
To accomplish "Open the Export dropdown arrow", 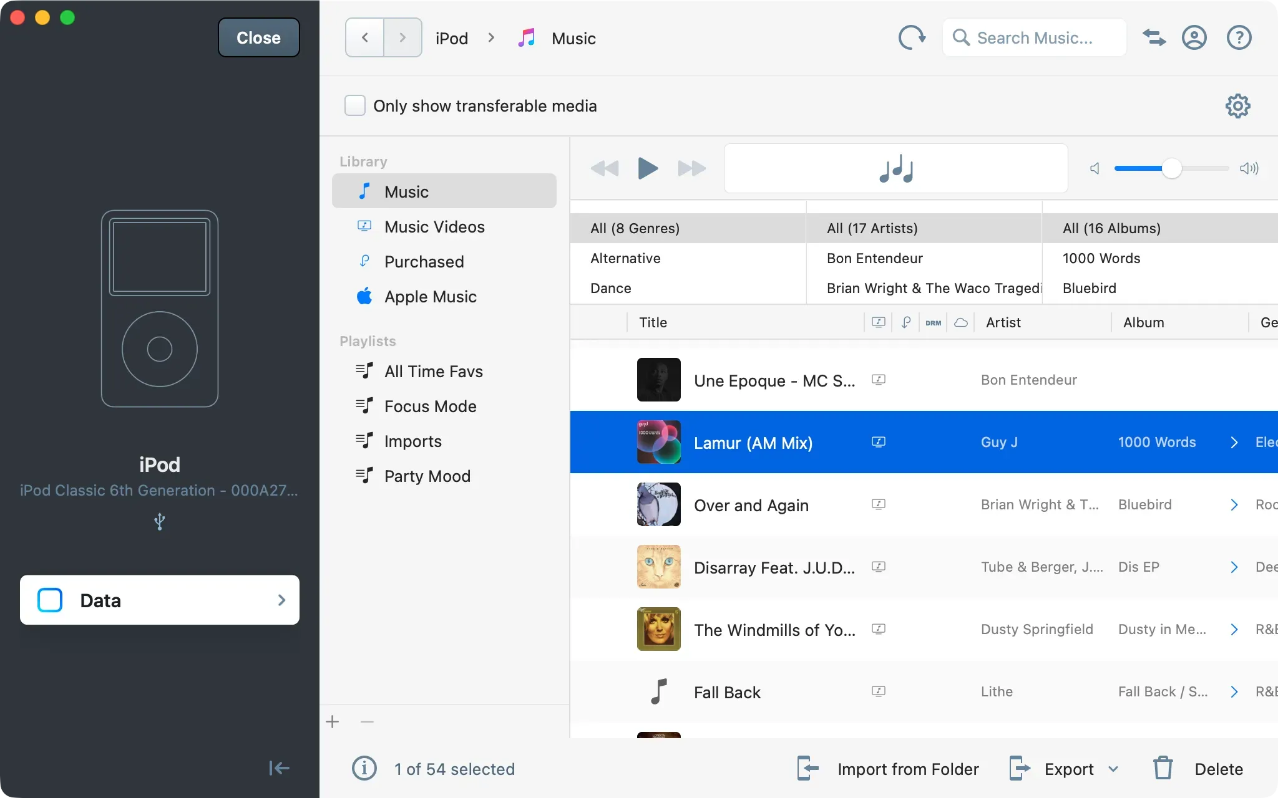I will pos(1113,769).
